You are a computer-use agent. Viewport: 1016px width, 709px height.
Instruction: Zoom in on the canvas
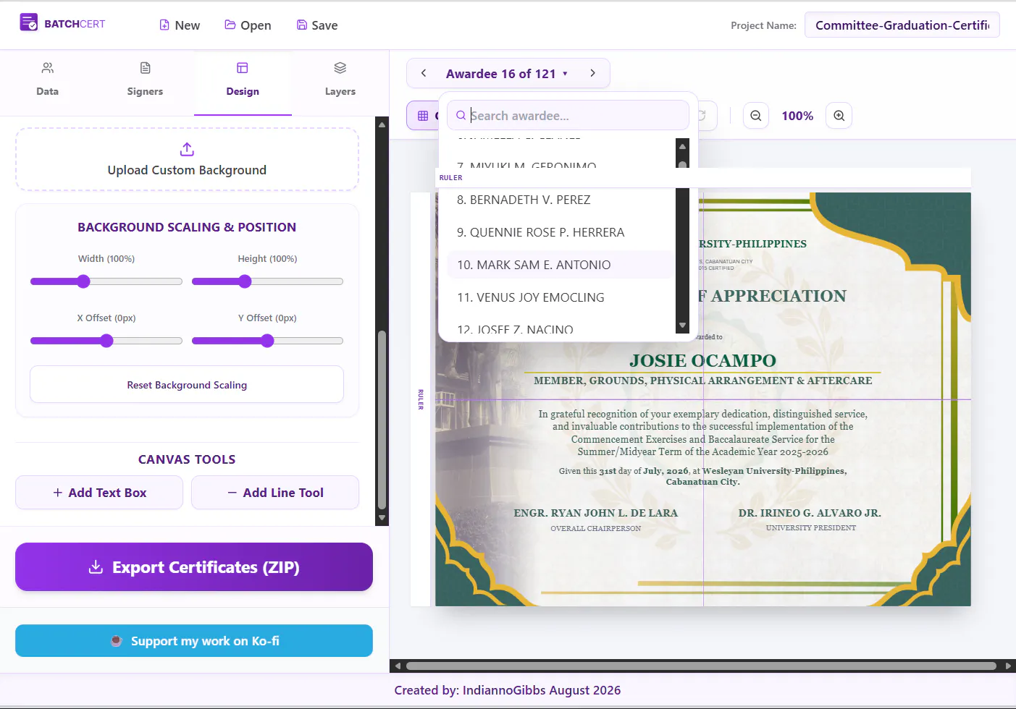point(839,116)
